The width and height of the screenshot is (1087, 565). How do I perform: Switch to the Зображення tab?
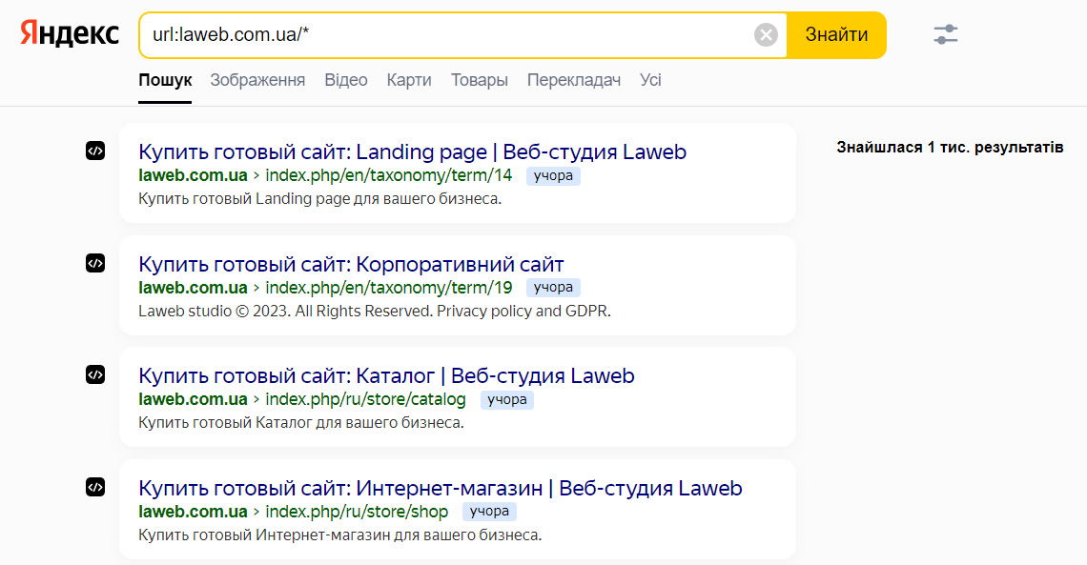pyautogui.click(x=257, y=80)
